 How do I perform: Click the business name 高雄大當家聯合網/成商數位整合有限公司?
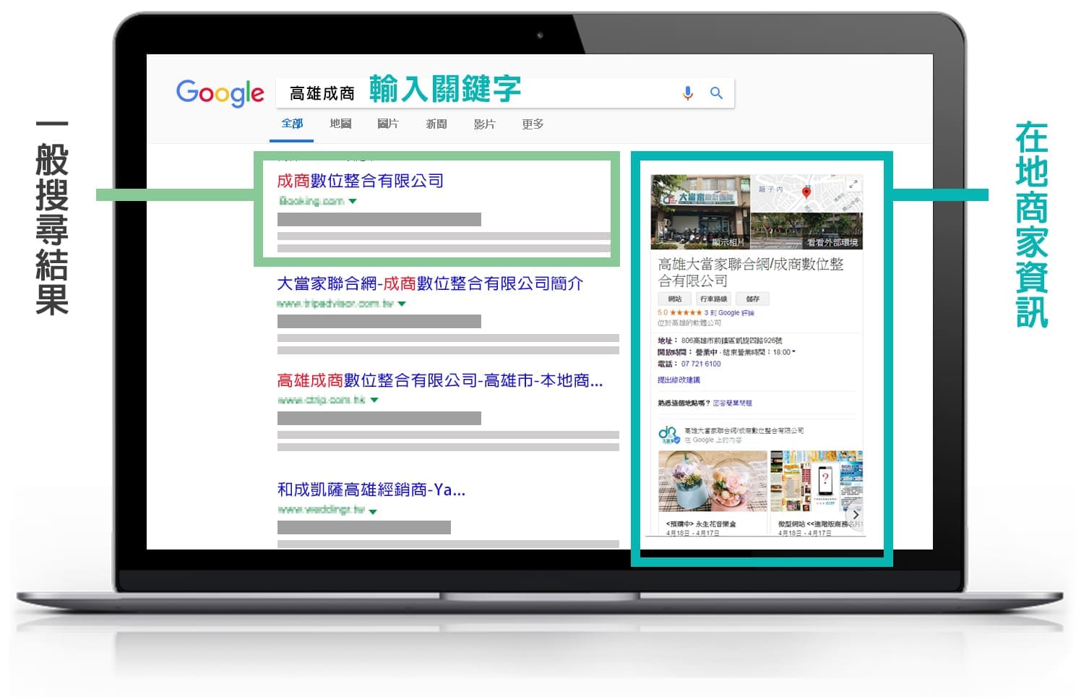click(x=751, y=273)
